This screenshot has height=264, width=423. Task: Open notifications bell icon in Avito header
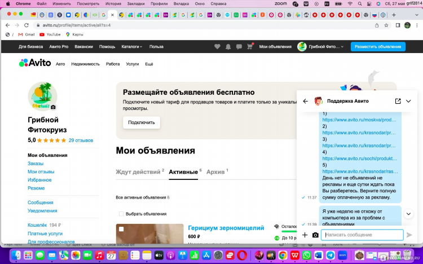228,47
